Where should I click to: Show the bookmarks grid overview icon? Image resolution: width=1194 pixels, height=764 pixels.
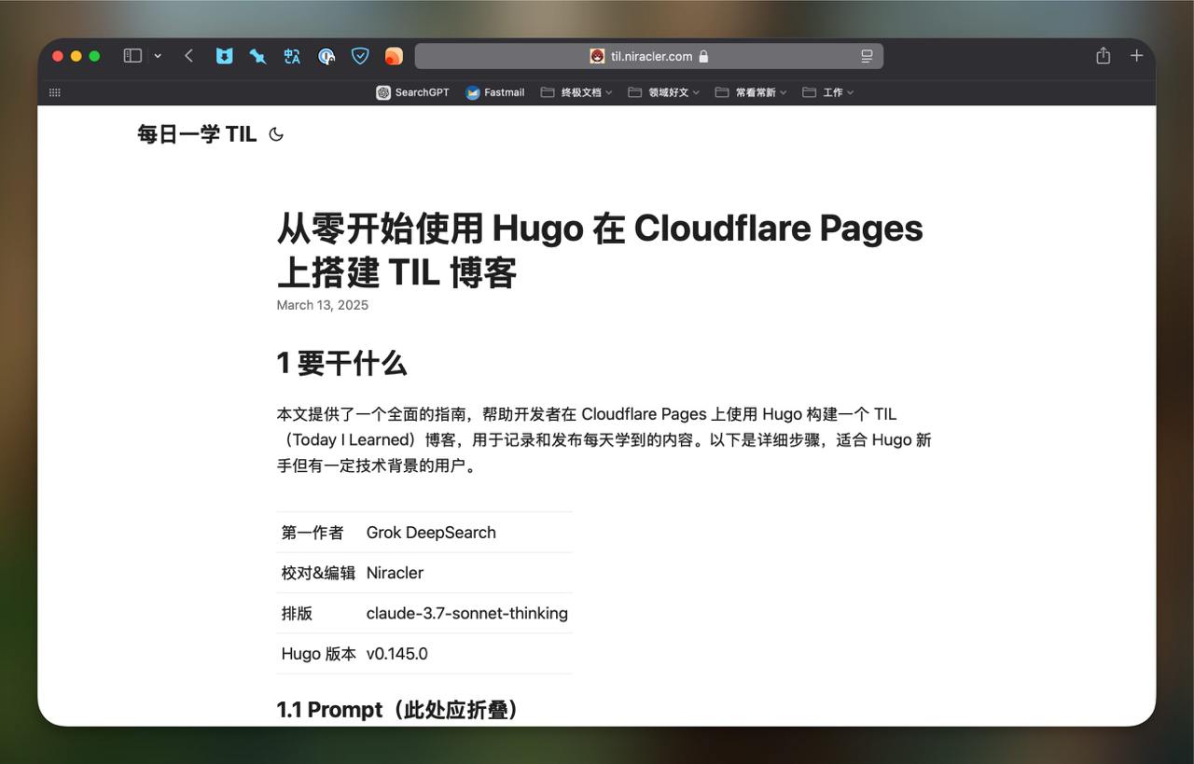pyautogui.click(x=55, y=92)
